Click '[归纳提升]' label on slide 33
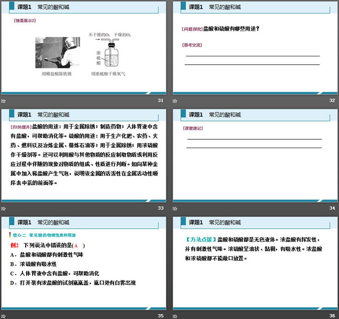The height and width of the screenshot is (319, 339). click(21, 127)
